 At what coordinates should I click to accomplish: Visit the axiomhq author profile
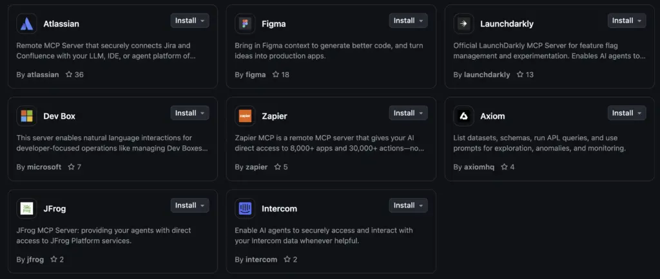[x=480, y=167]
